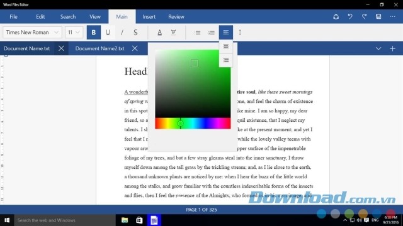Image resolution: width=403 pixels, height=226 pixels.
Task: Open the Search menu
Action: click(68, 17)
